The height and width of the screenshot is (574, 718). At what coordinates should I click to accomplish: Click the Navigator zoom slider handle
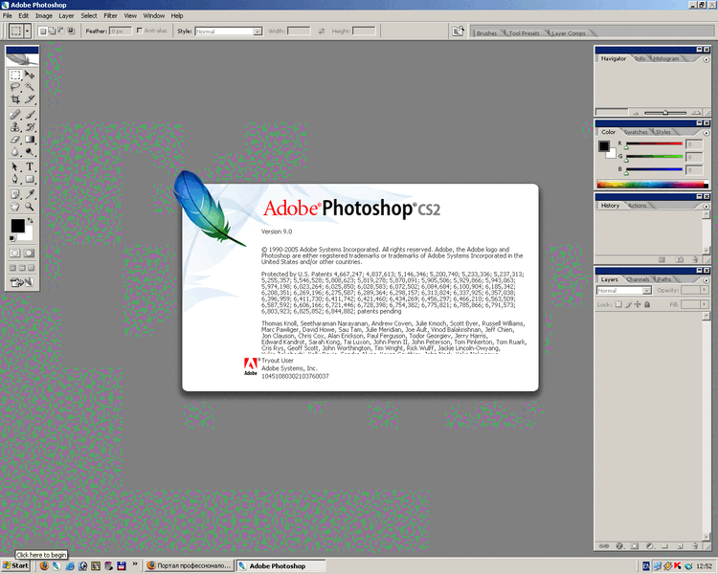(665, 113)
